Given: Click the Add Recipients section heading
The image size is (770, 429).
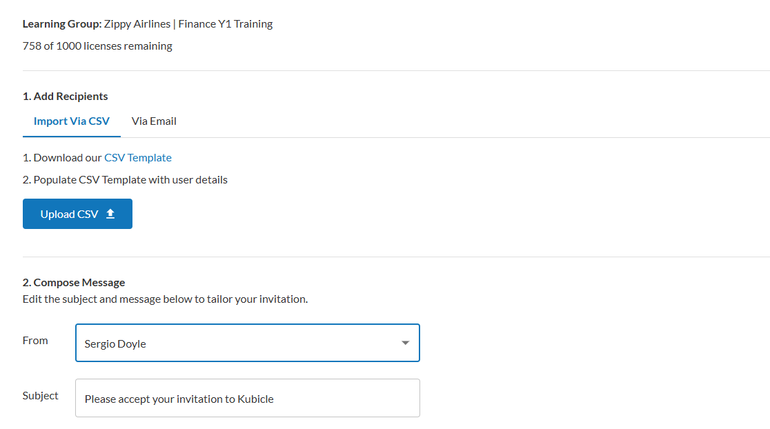Looking at the screenshot, I should click(x=66, y=97).
